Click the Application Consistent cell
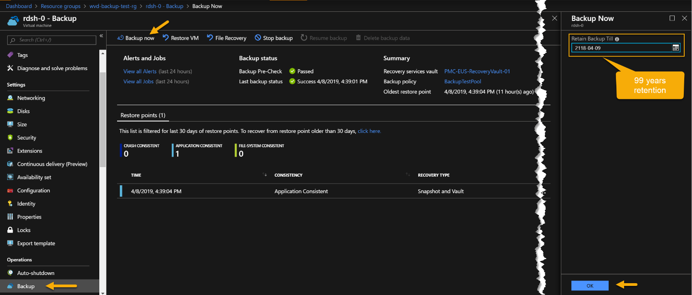 301,192
